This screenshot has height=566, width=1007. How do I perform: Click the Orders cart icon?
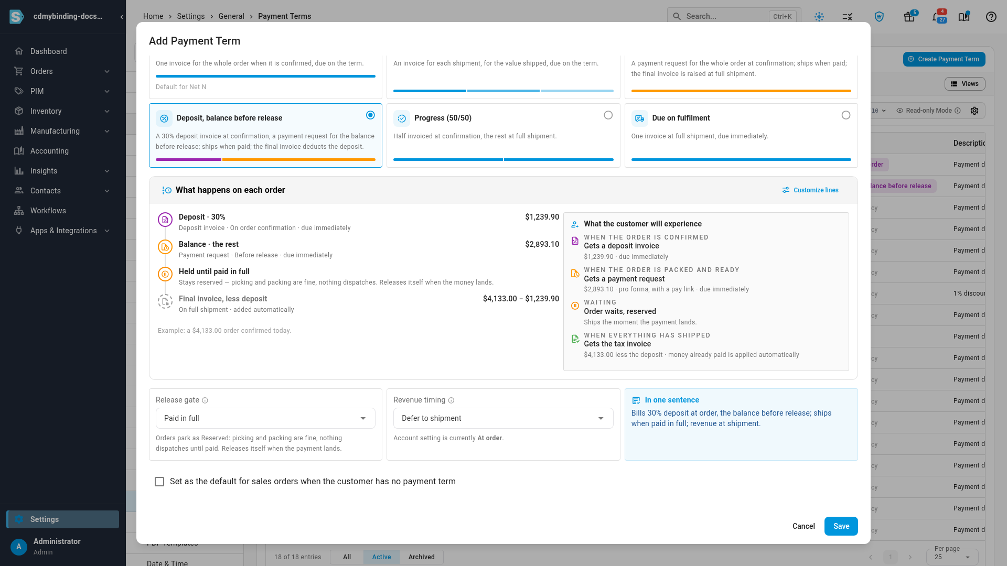(19, 71)
